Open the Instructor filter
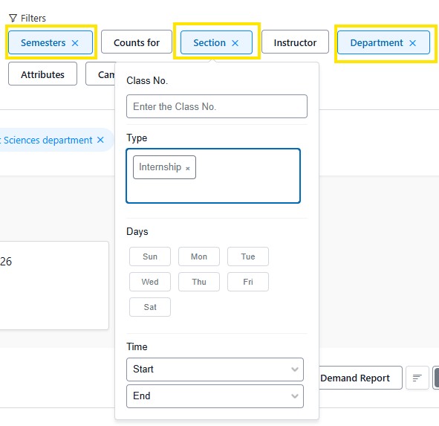 click(295, 42)
